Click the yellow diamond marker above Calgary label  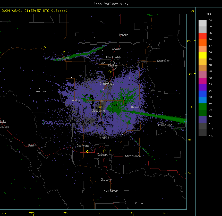104,151
